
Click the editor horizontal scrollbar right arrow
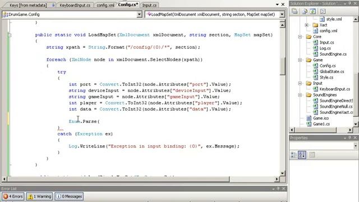pos(277,179)
